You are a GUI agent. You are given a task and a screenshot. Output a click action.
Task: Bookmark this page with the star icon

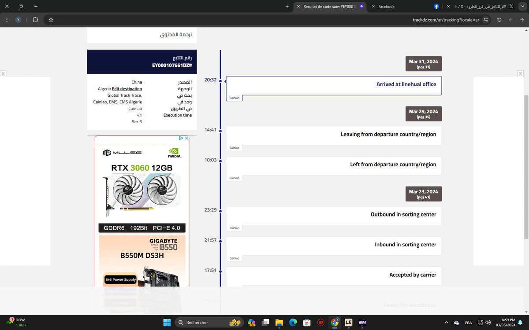point(51,20)
